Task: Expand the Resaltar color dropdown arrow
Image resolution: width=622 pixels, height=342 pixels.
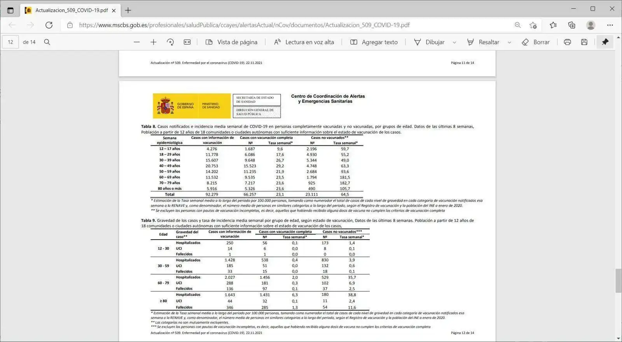Action: [x=509, y=42]
